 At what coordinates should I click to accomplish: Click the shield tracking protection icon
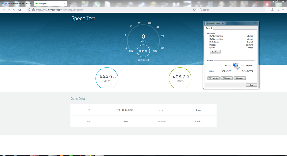click(x=29, y=10)
